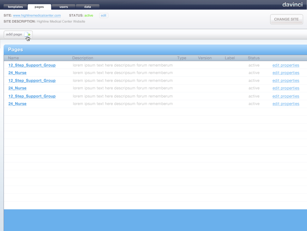Click the Description column header
The width and height of the screenshot is (307, 231).
83,58
